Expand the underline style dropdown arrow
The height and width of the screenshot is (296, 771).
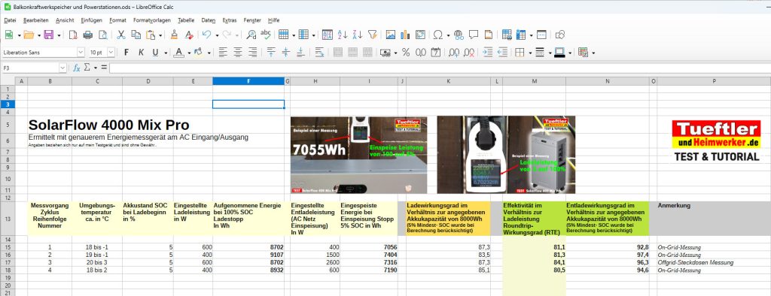[166, 53]
